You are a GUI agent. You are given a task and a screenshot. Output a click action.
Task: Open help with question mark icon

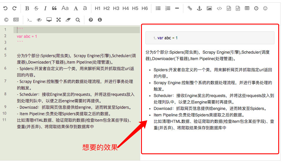pos(91,20)
